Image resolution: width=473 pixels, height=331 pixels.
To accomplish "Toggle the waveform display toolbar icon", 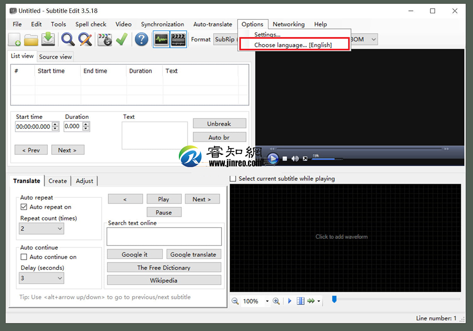I will coord(161,39).
